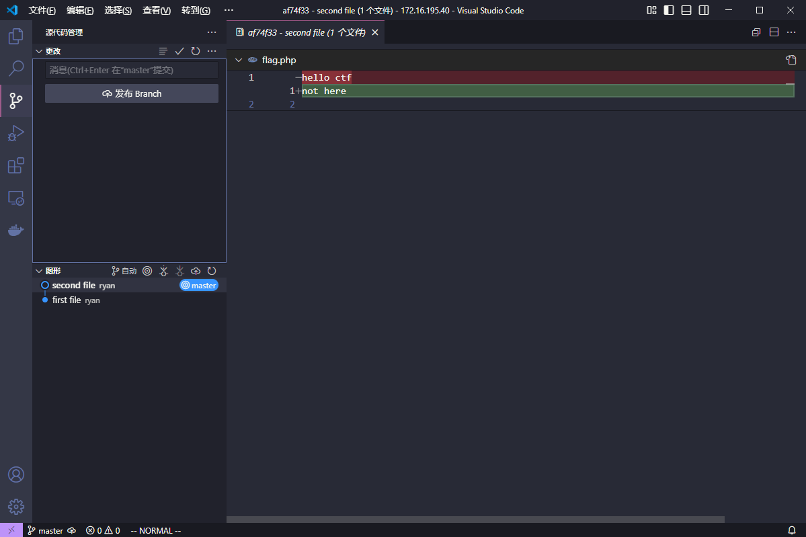Open the Source Control view icon

tap(16, 101)
